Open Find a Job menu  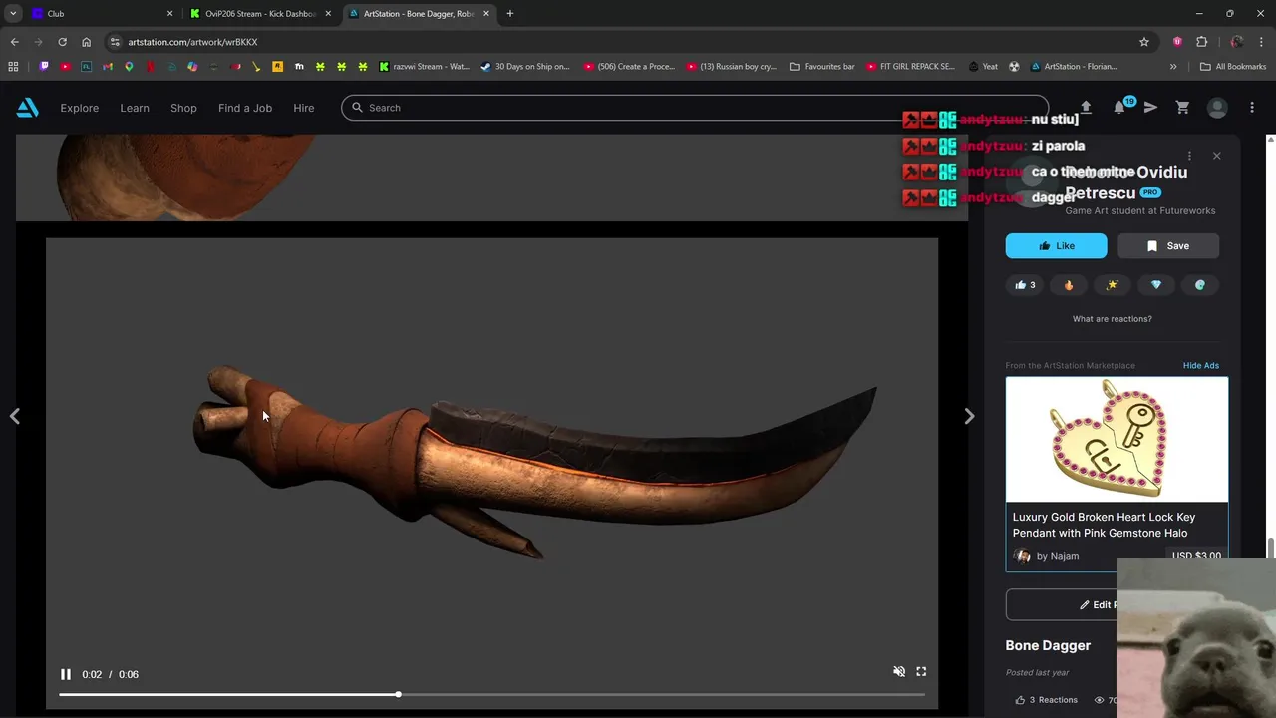245,108
